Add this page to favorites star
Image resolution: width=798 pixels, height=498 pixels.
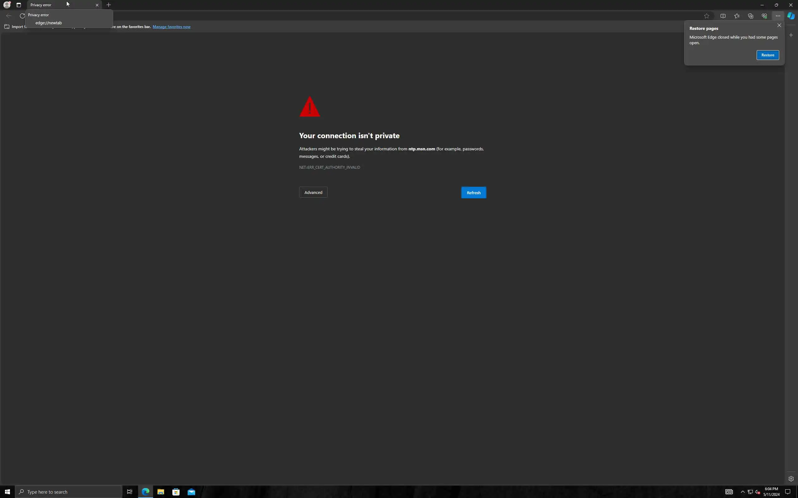(706, 16)
